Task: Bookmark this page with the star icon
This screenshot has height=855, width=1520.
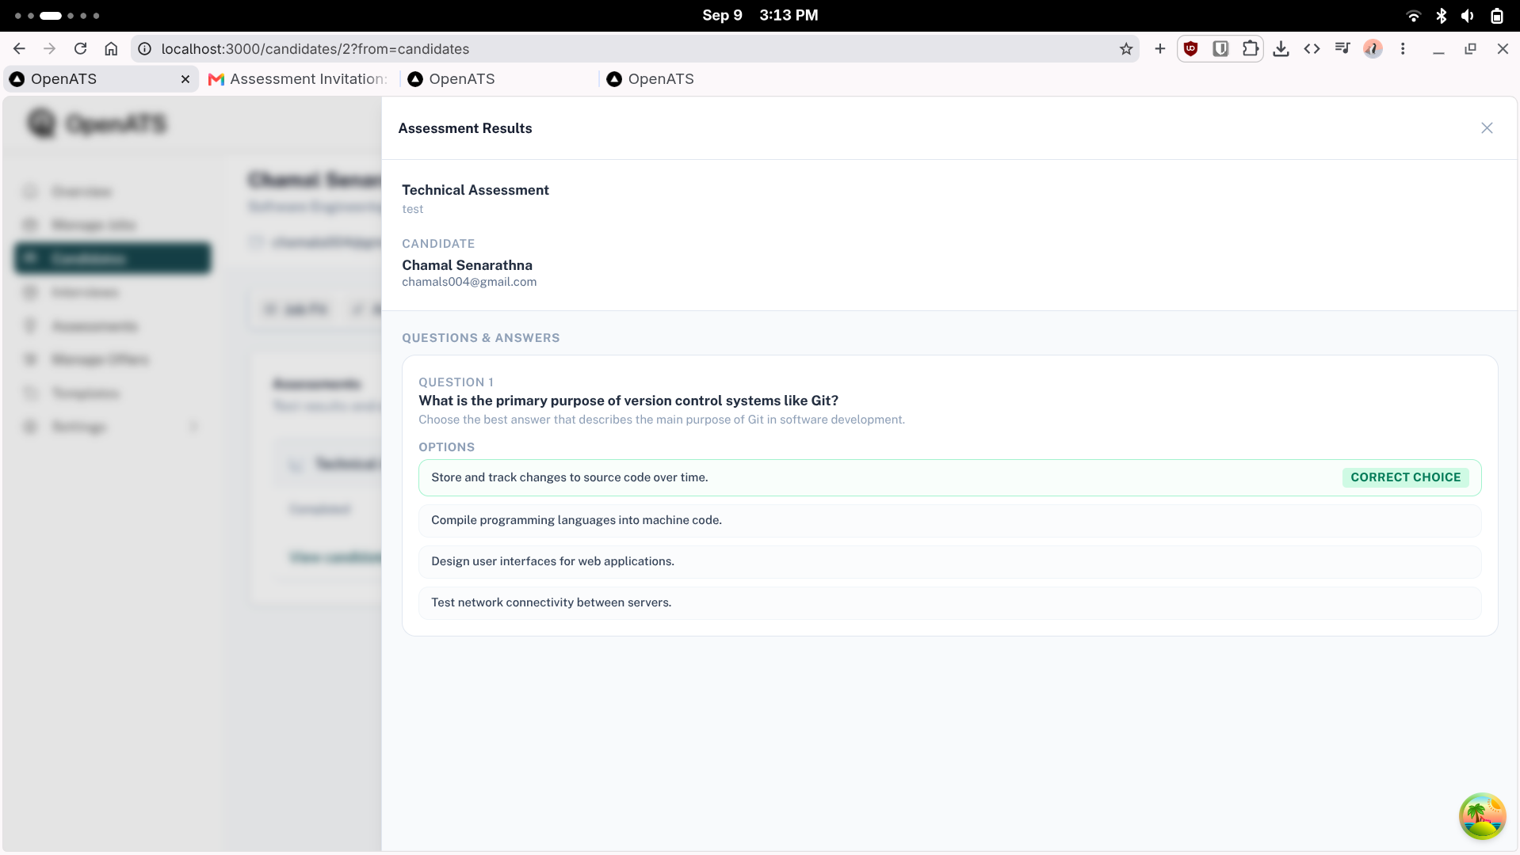Action: pos(1126,49)
